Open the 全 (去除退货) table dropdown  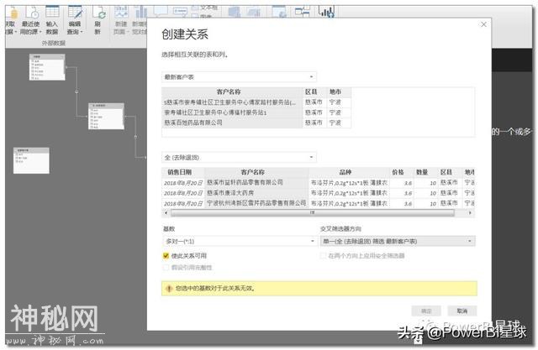(239, 157)
